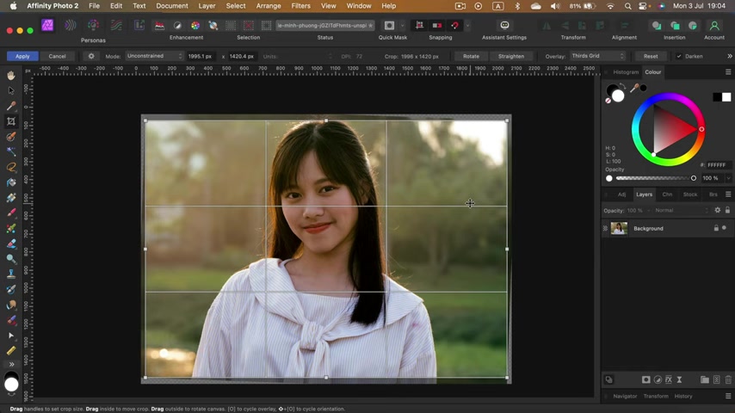Toggle the Darken checkbox
Screen dimensions: 735x413
coord(679,56)
